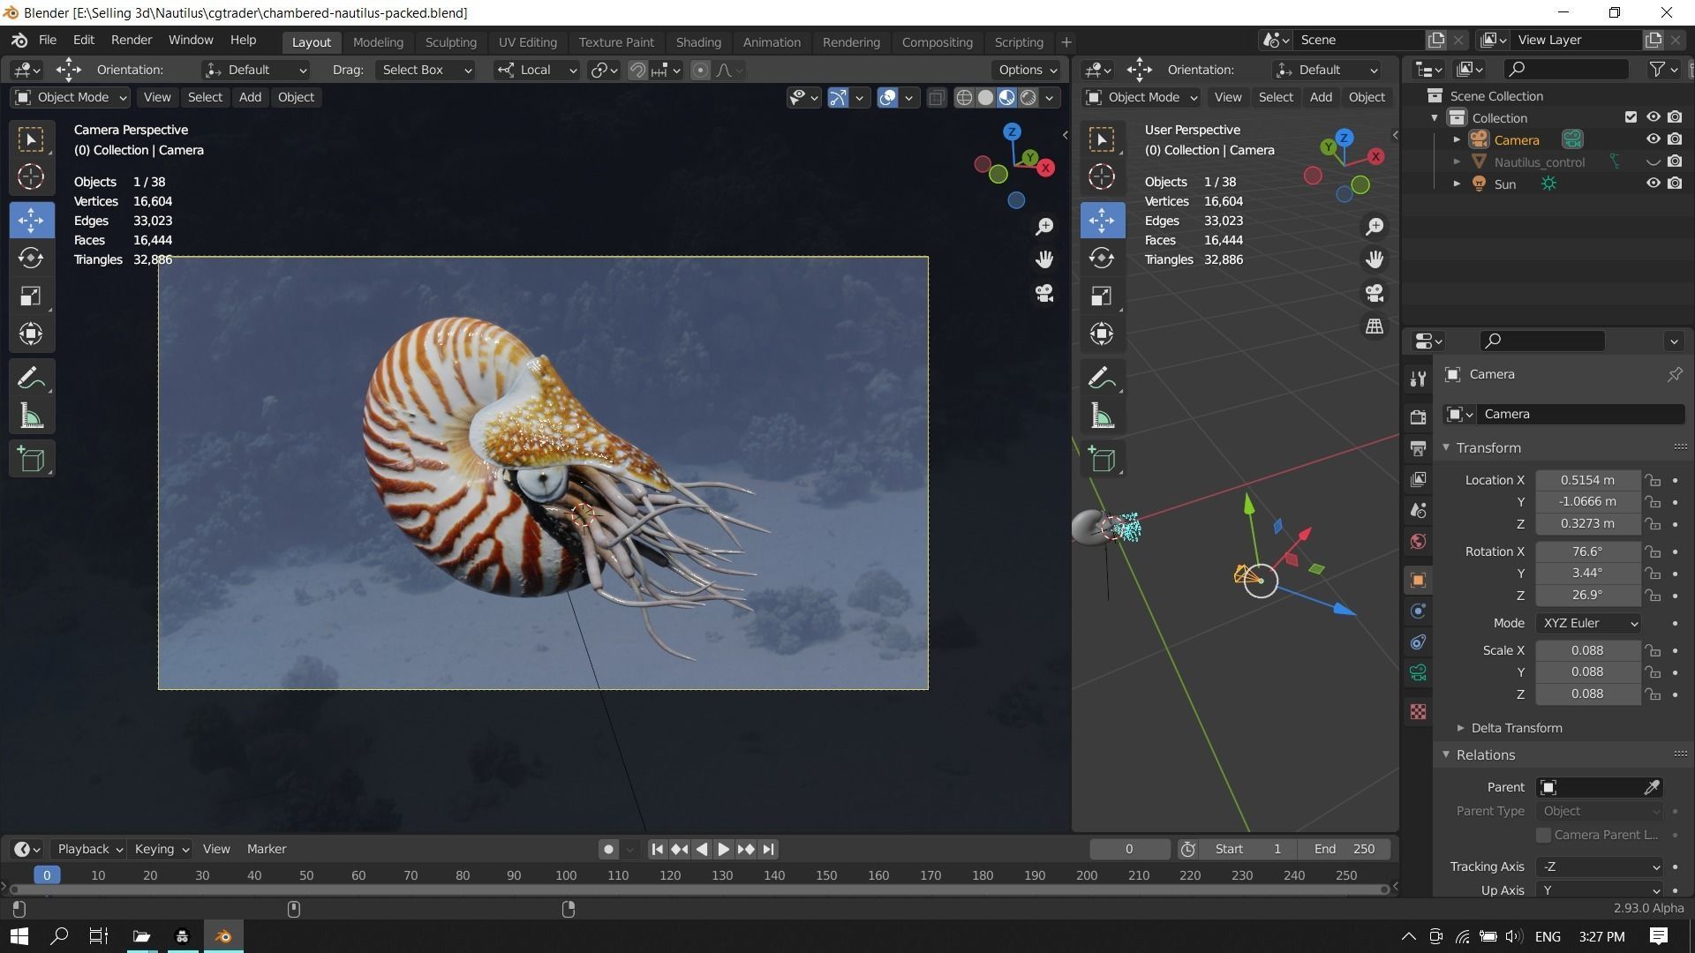The image size is (1695, 953).
Task: Open Windows Start menu
Action: pyautogui.click(x=19, y=936)
